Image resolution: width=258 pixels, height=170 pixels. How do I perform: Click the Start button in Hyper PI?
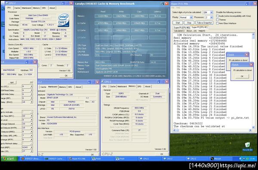(x=178, y=23)
